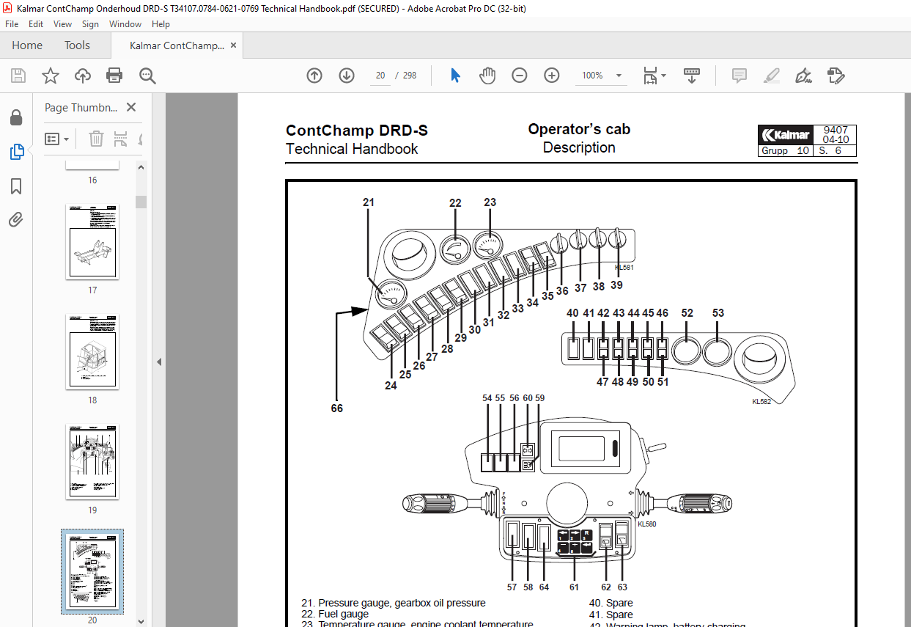Select the Highlight text tool
This screenshot has height=627, width=911.
771,76
